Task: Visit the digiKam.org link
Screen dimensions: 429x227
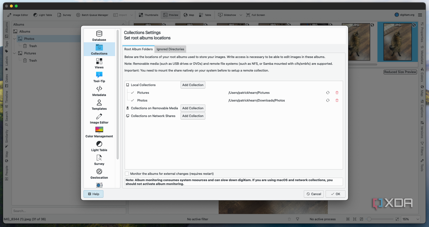Action: coord(404,15)
